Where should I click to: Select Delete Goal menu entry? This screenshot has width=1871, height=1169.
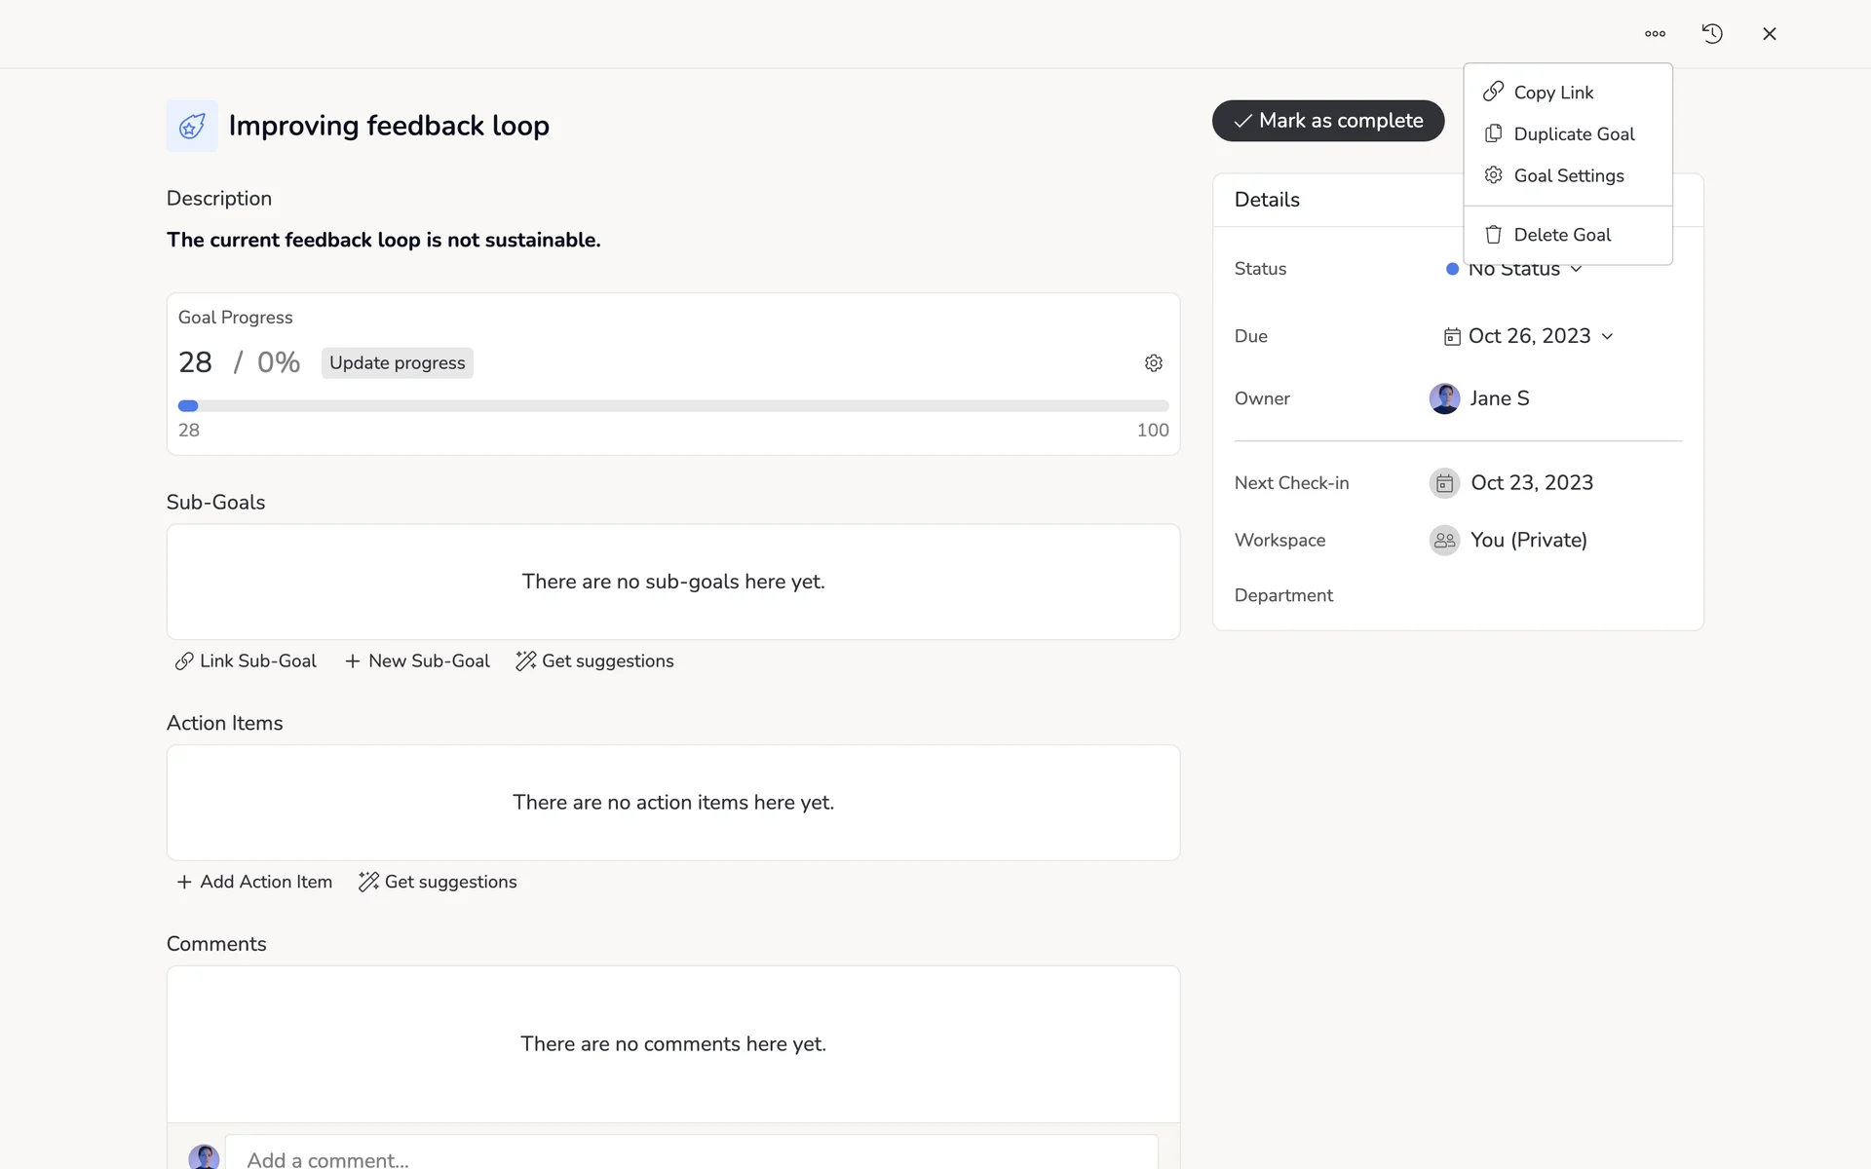(x=1561, y=235)
